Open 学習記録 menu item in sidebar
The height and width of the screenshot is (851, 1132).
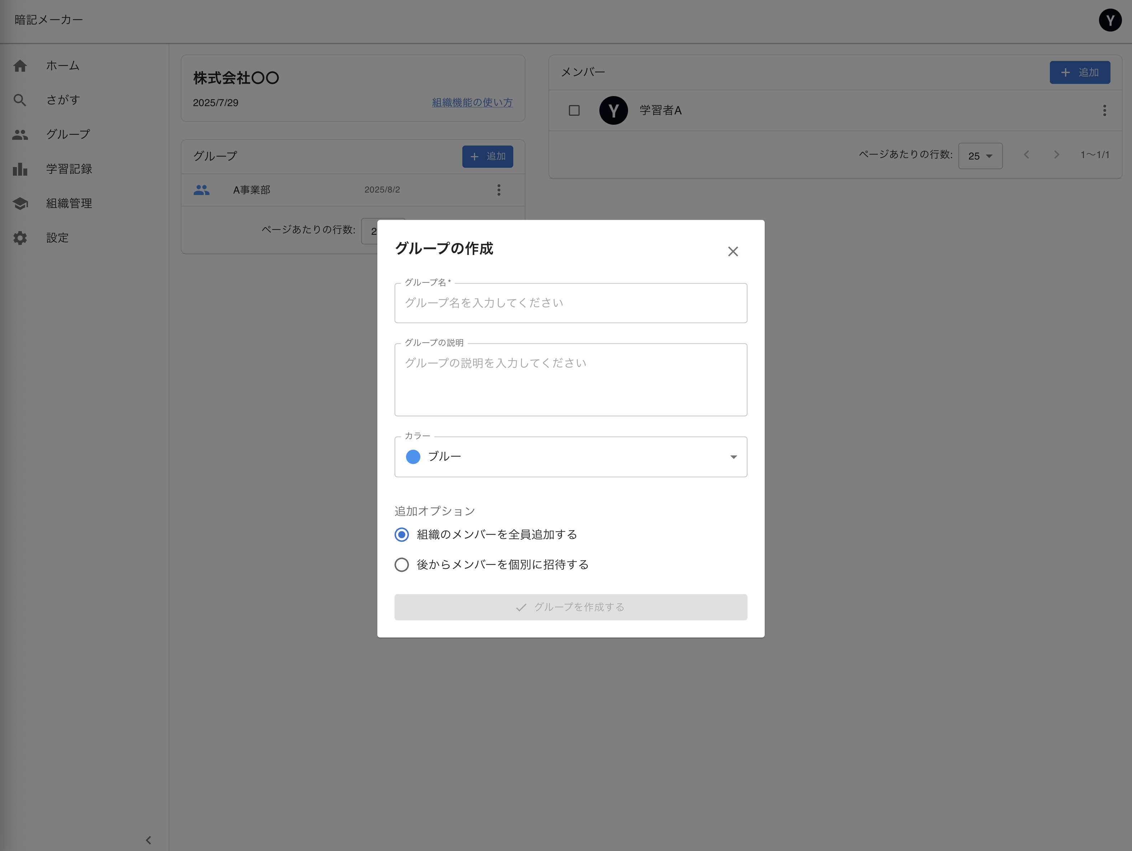pos(69,169)
